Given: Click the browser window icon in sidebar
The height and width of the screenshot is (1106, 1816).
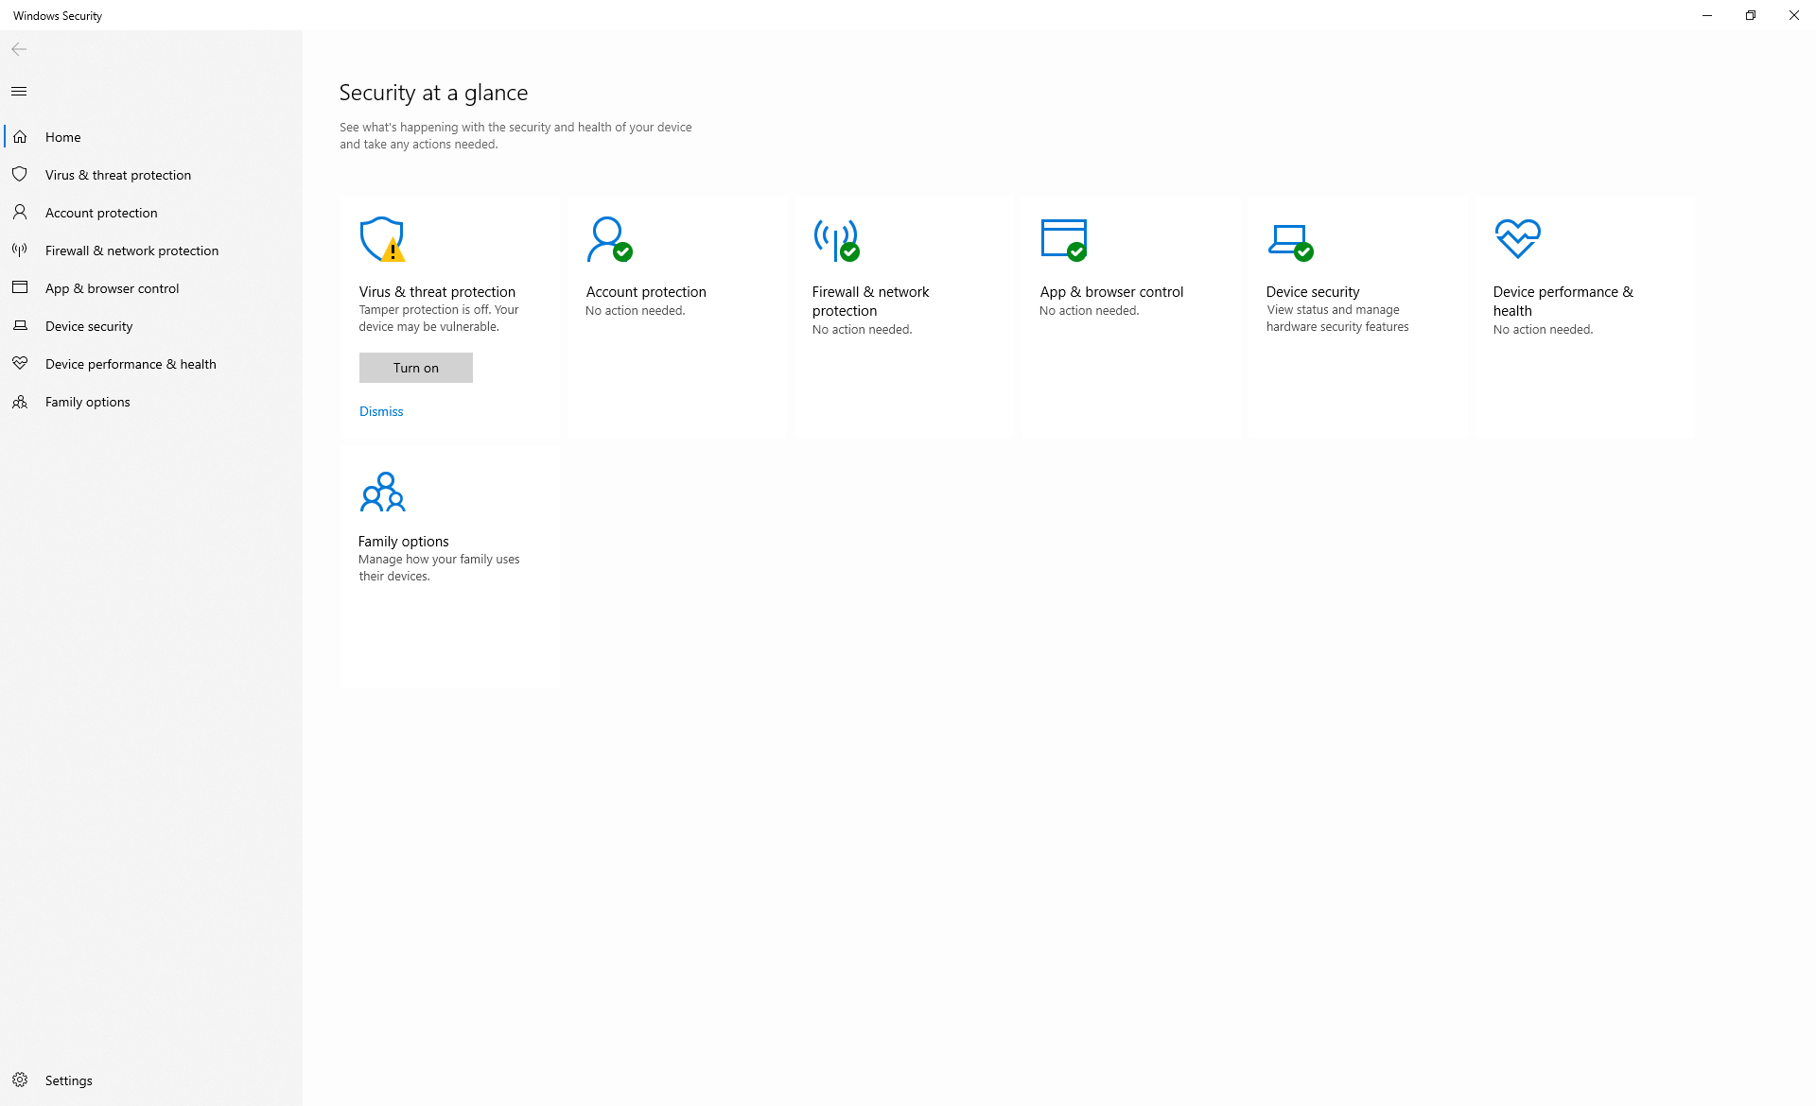Looking at the screenshot, I should (x=20, y=287).
